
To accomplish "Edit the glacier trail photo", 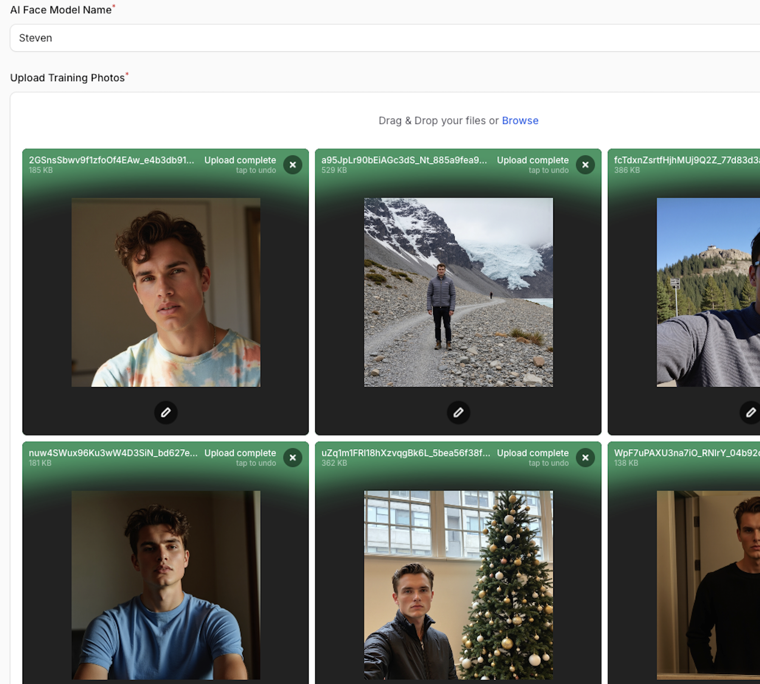I will [x=458, y=412].
